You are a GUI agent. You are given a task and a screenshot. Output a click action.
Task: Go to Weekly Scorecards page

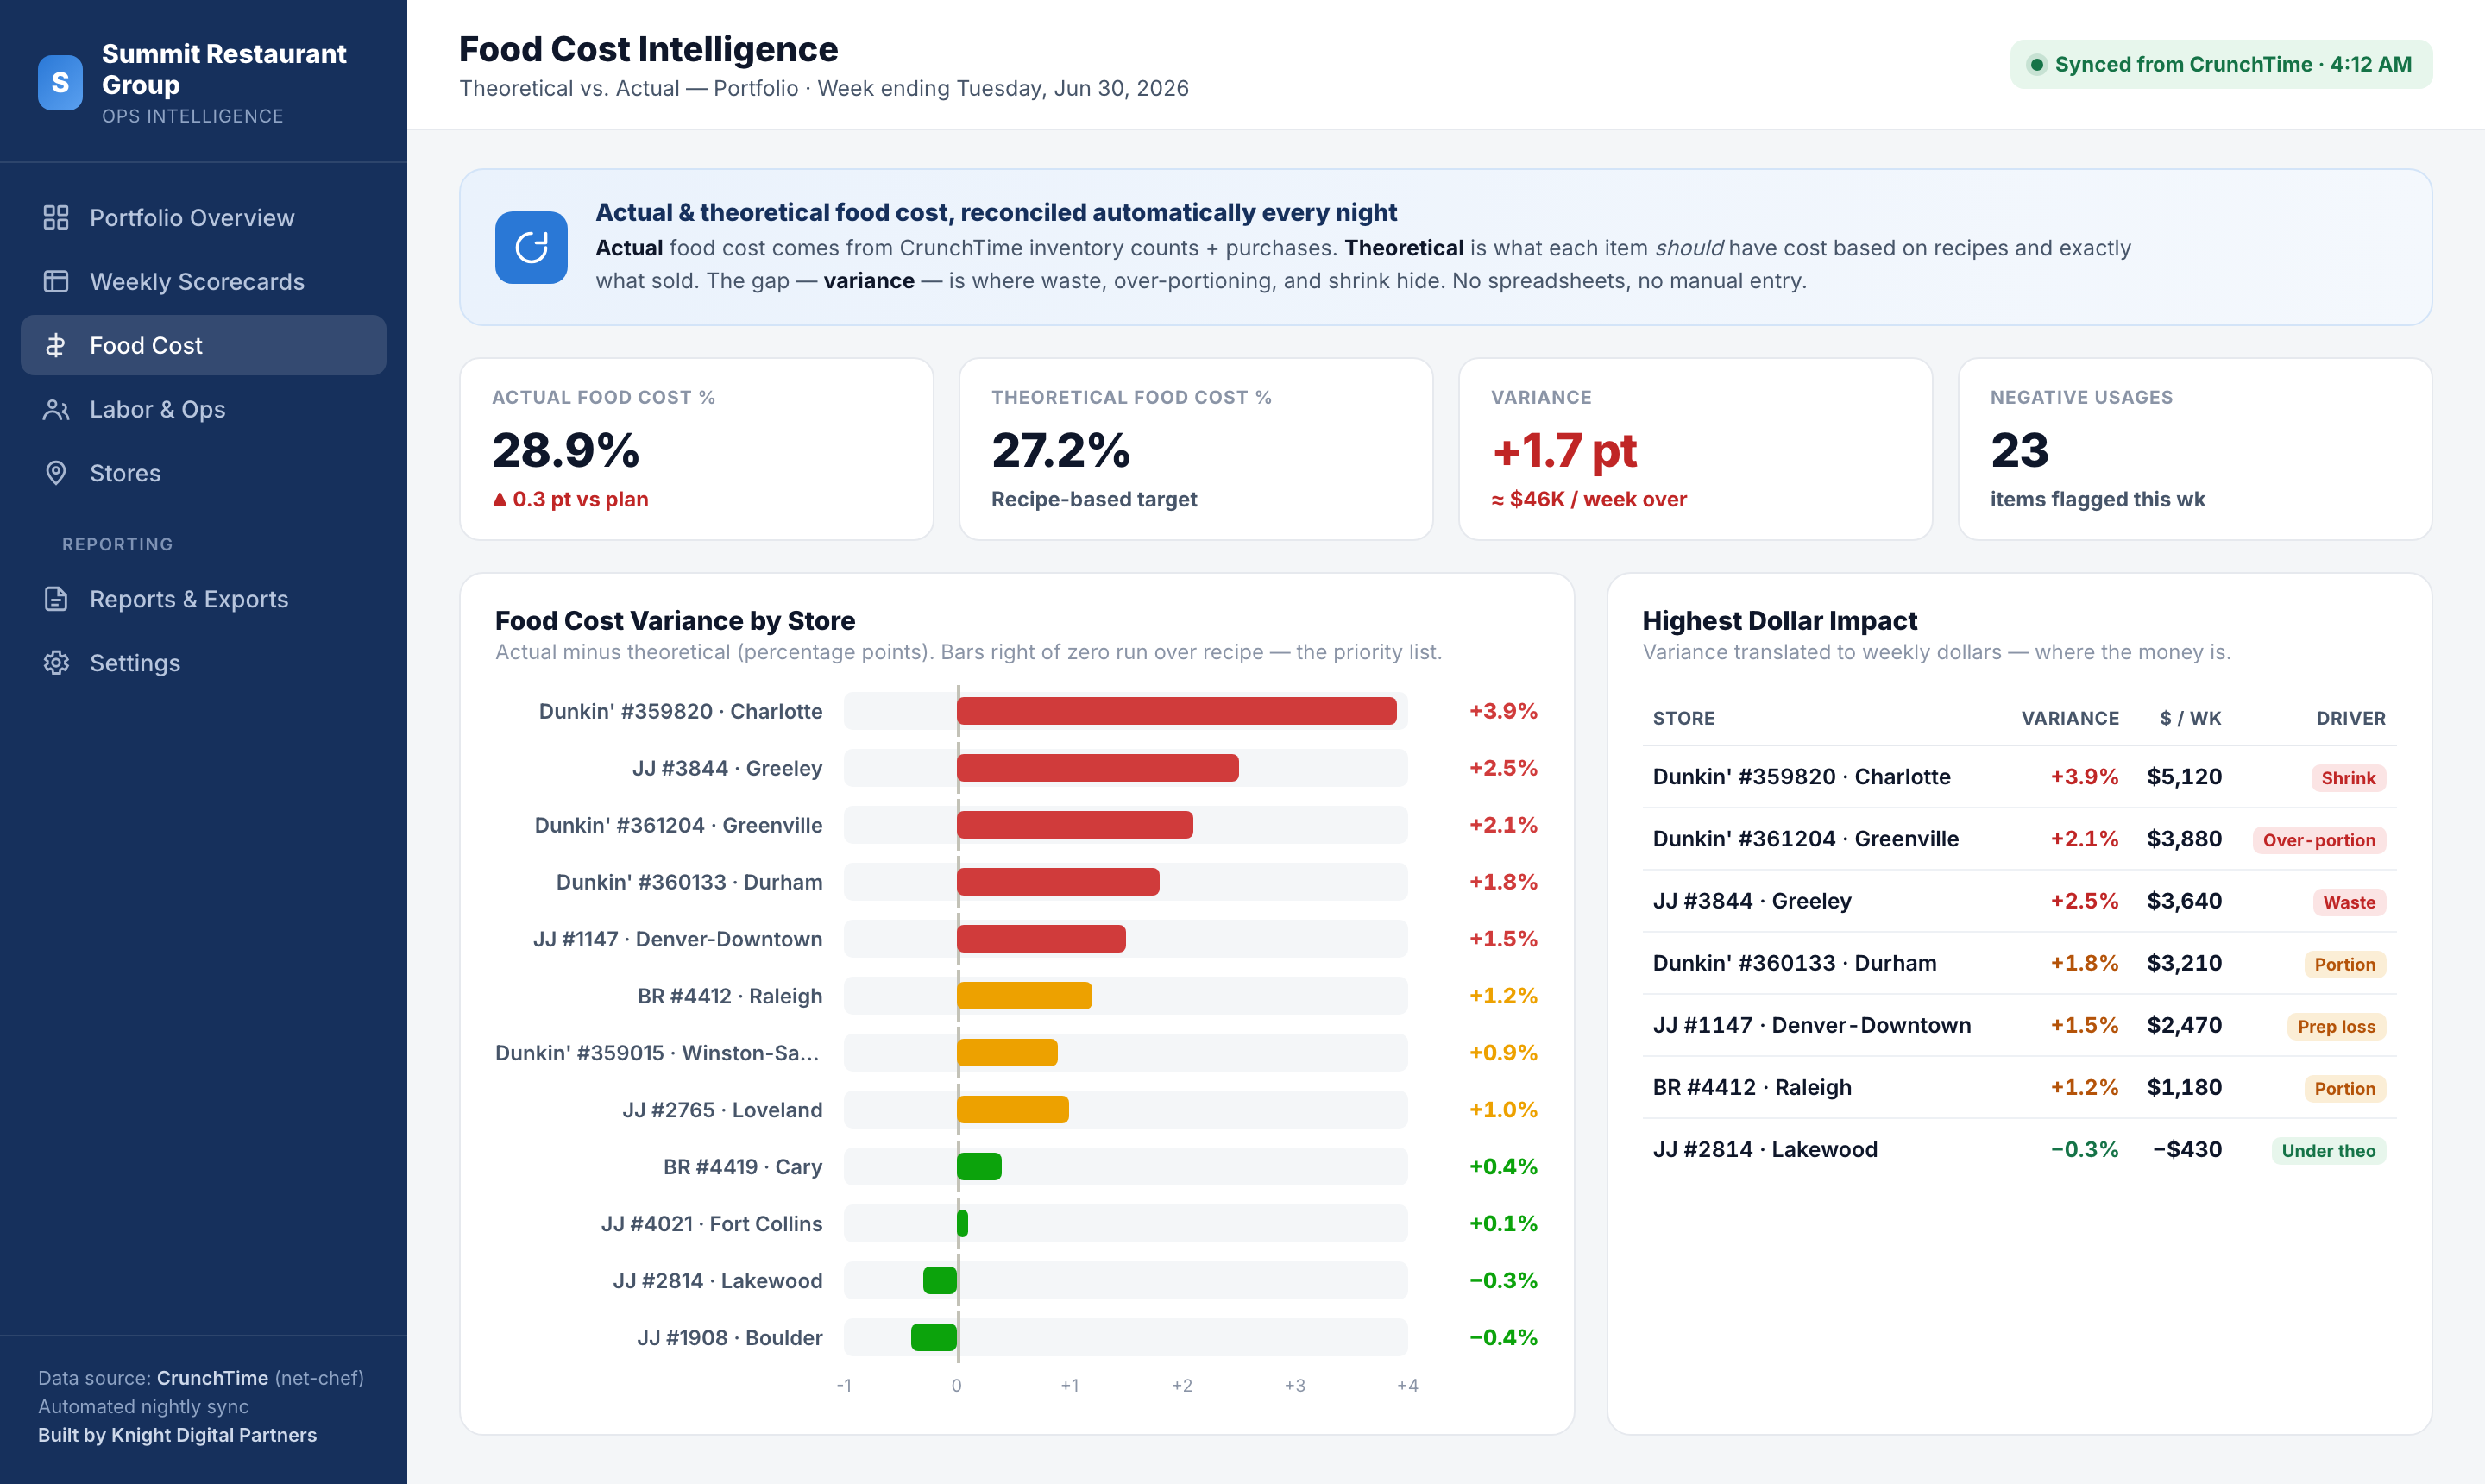tap(203, 282)
